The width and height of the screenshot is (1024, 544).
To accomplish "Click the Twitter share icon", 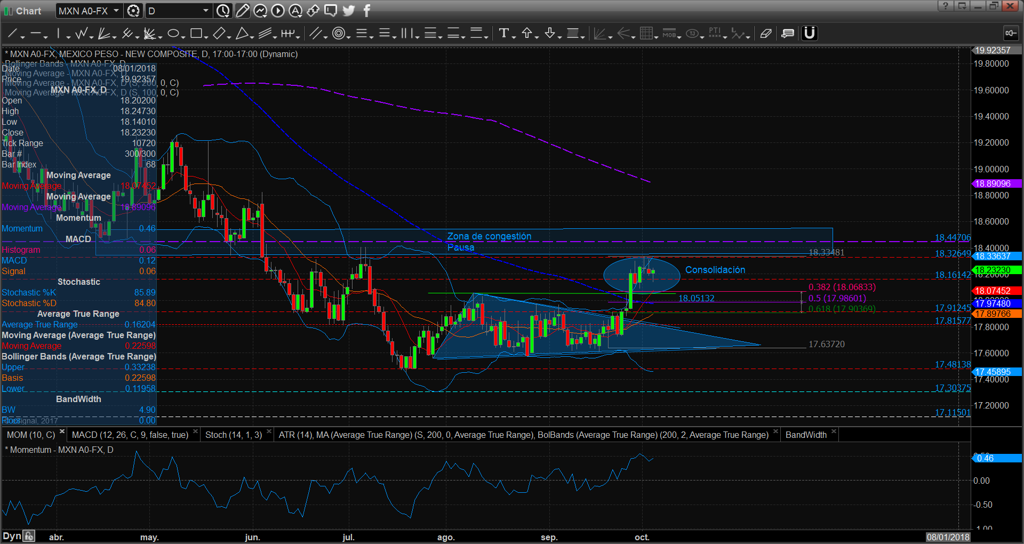I will [x=349, y=11].
